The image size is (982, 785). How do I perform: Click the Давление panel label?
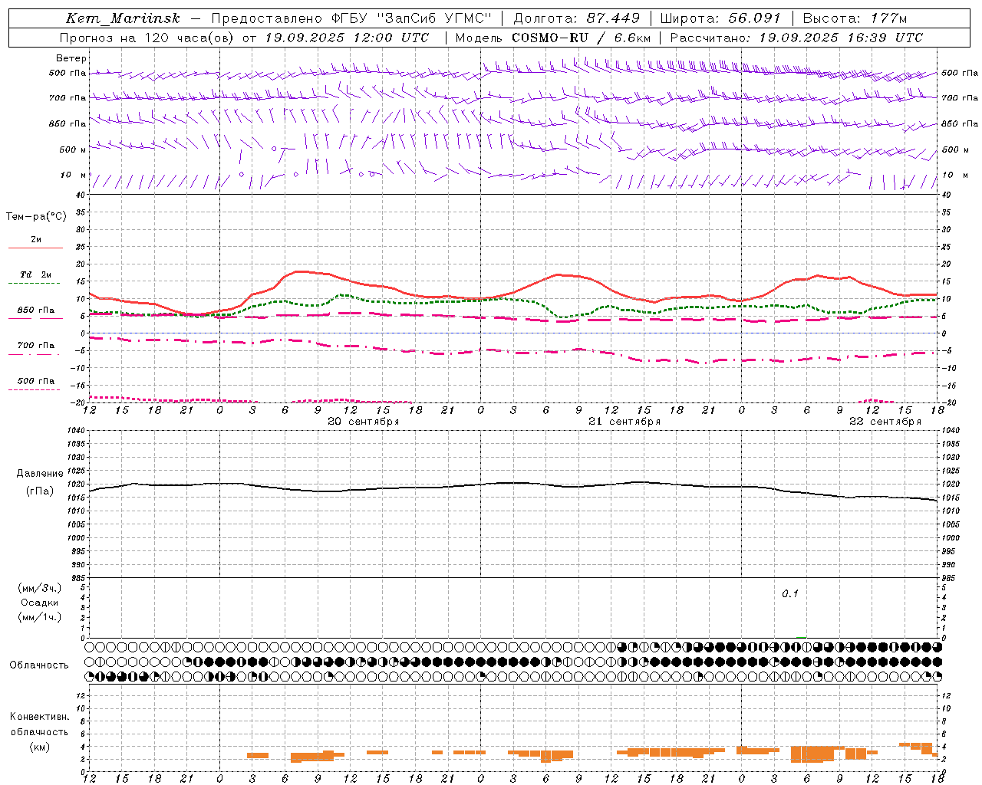point(40,474)
